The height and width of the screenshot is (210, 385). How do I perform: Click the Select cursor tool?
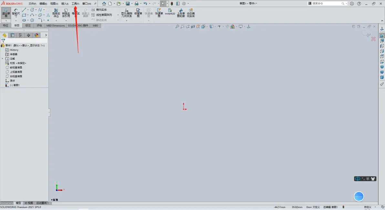click(x=163, y=4)
